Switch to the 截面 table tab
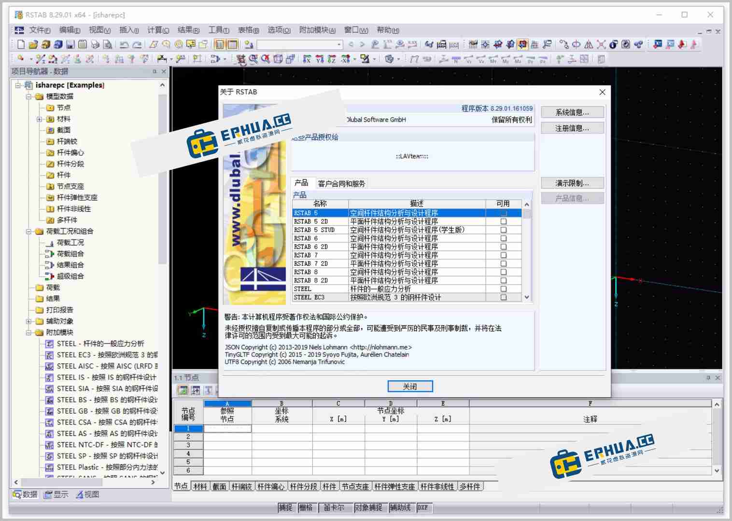Image resolution: width=732 pixels, height=521 pixels. click(219, 486)
